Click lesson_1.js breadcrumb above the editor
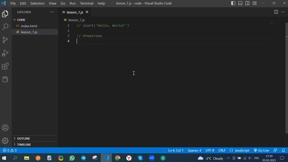288x162 pixels. click(x=76, y=20)
